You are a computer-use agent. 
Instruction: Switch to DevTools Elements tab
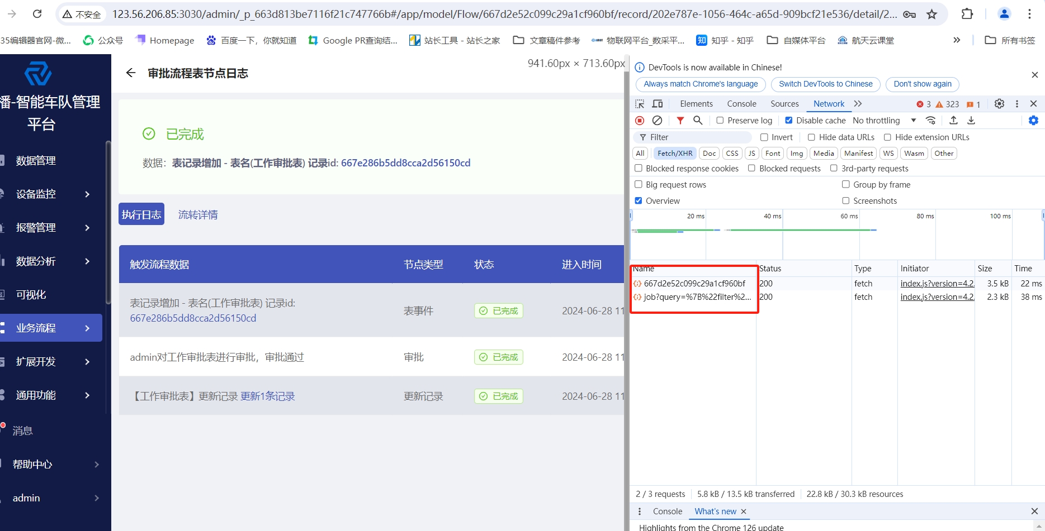coord(696,104)
